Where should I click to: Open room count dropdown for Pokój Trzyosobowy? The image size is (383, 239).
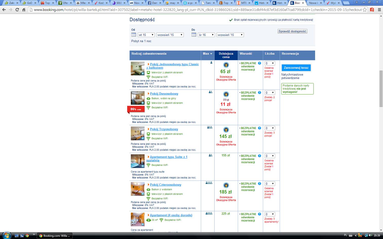tap(270, 128)
